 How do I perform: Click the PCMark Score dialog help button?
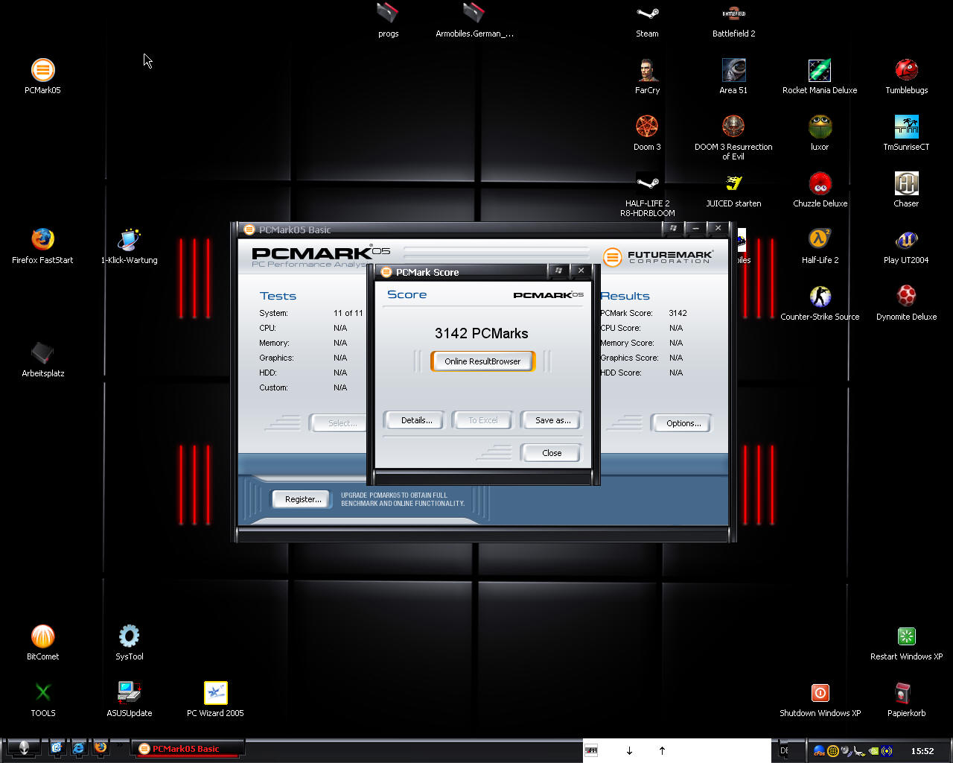[558, 270]
